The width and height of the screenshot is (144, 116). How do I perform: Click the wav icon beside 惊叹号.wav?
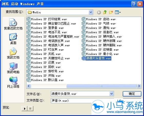[x=28, y=71]
